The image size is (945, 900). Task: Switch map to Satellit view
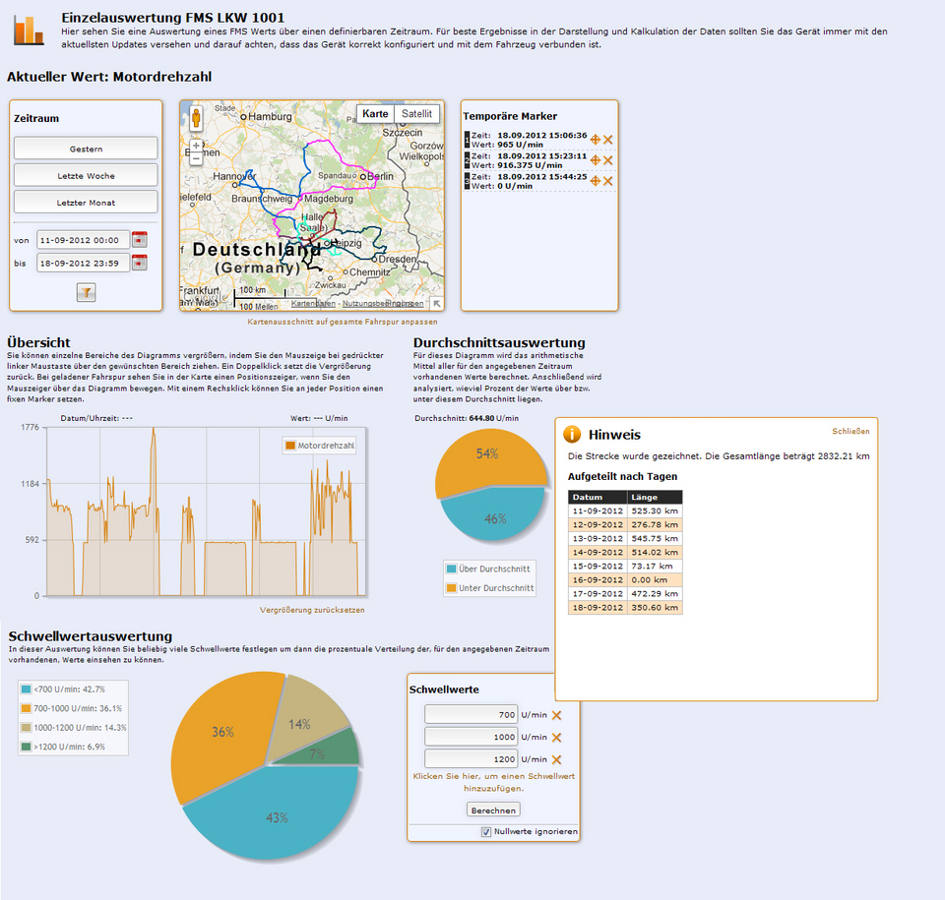coord(416,114)
